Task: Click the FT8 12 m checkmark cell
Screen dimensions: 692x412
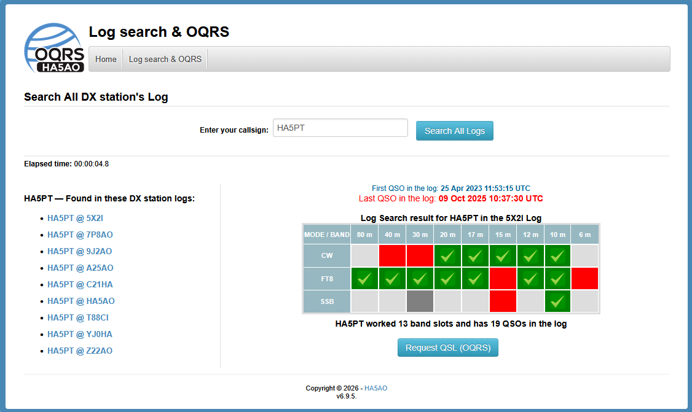Action: tap(530, 278)
